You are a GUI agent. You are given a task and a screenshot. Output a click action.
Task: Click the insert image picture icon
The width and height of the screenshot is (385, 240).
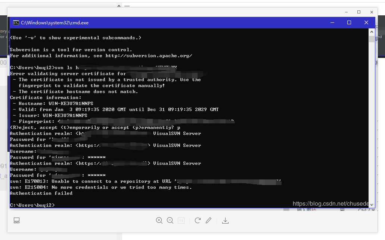342,210
